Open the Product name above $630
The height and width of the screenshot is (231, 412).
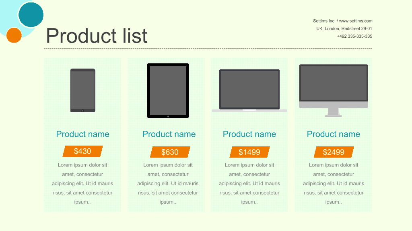pos(169,134)
